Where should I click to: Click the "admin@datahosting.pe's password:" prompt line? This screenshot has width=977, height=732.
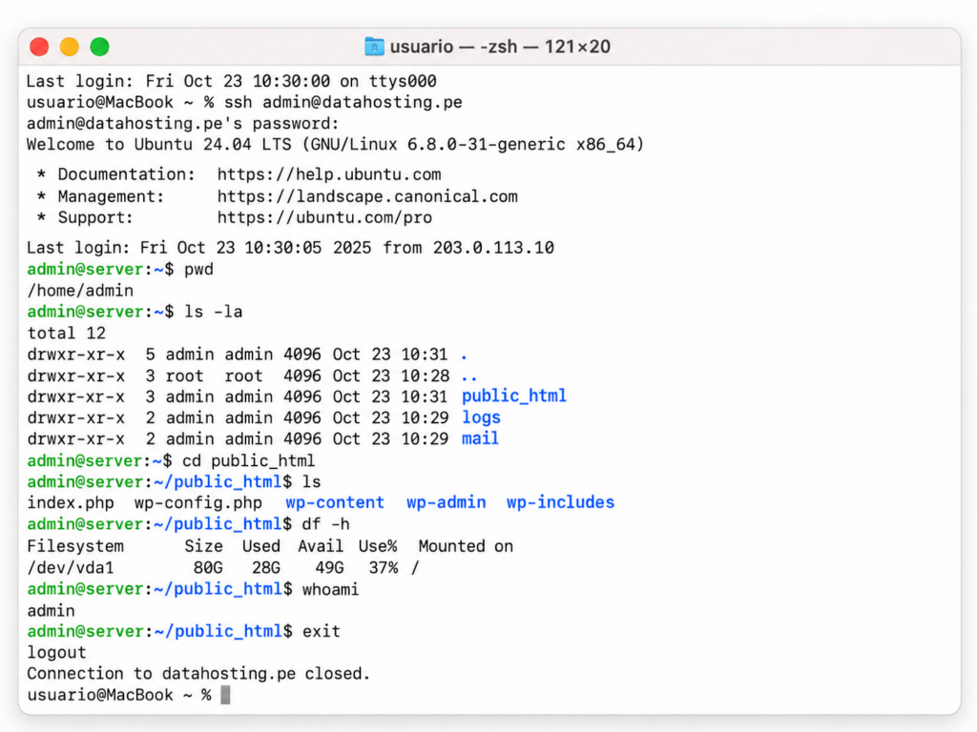[x=183, y=123]
